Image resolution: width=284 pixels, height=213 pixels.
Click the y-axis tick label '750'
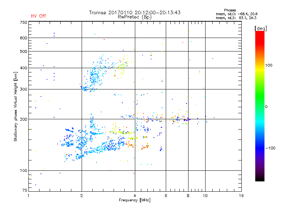pyautogui.click(x=23, y=22)
